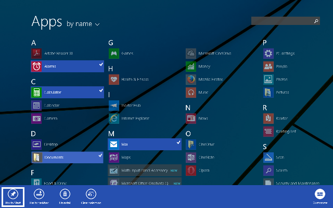Open the Insider Hub icon
This screenshot has height=208, width=333.
tap(114, 105)
